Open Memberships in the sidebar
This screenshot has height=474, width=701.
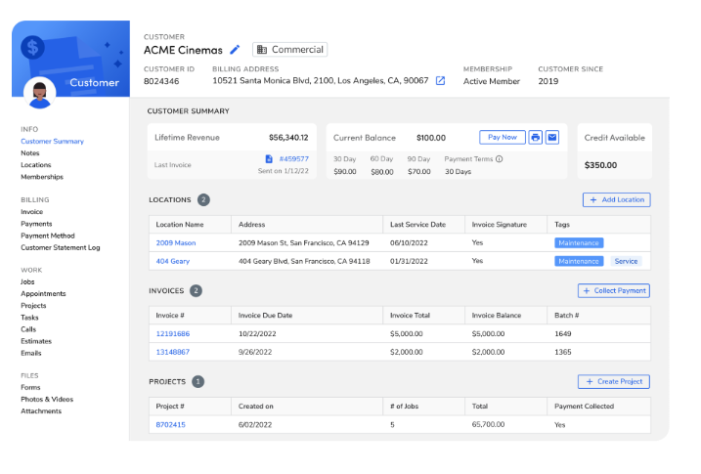pyautogui.click(x=42, y=177)
